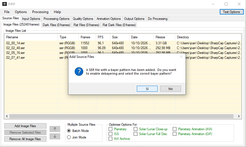Switch to Source Files tab
The height and width of the screenshot is (147, 246).
point(11,18)
